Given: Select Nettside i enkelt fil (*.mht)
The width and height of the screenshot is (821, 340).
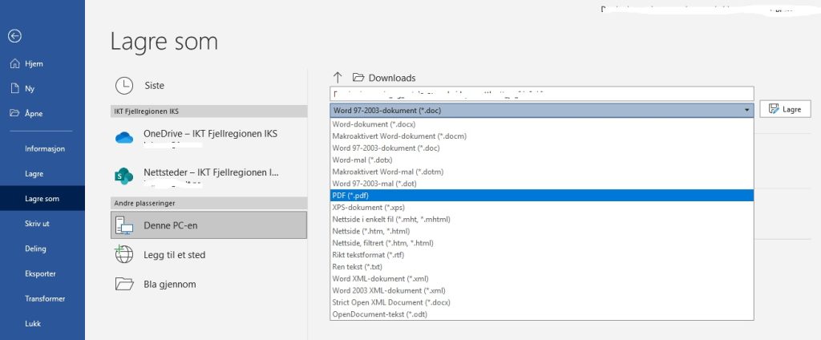Looking at the screenshot, I should tap(542, 219).
